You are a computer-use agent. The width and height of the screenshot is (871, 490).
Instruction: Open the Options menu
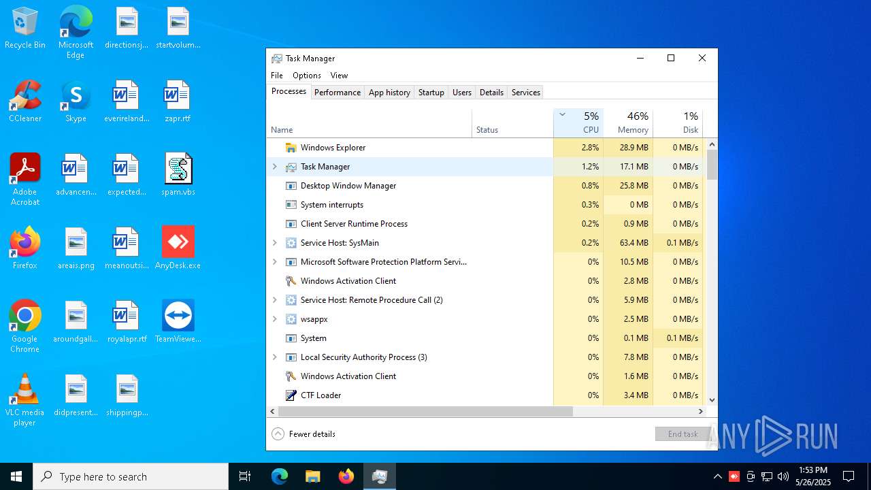click(307, 76)
